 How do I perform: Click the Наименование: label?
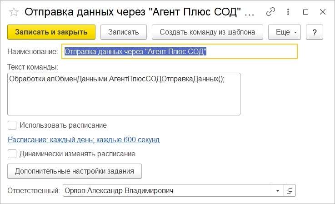tap(33, 51)
